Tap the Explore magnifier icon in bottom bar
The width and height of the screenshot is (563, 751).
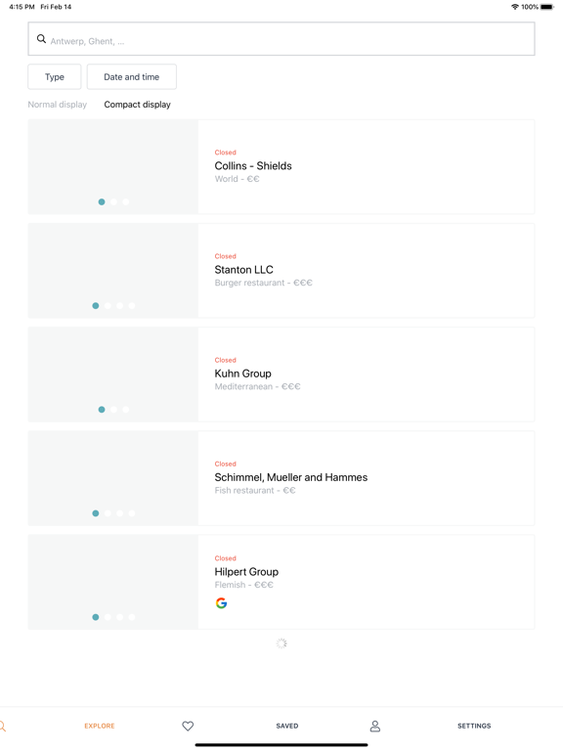click(x=2, y=727)
